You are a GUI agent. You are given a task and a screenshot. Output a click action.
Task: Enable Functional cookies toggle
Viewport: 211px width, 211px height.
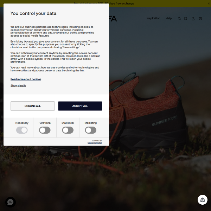click(x=45, y=130)
